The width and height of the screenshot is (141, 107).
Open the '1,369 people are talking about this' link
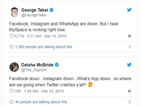[44, 47]
